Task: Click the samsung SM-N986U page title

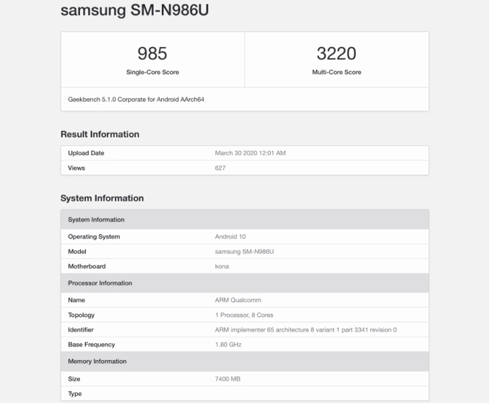Action: point(135,10)
